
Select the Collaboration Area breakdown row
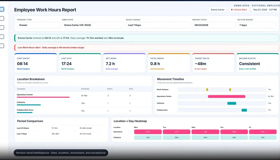click(x=83, y=111)
